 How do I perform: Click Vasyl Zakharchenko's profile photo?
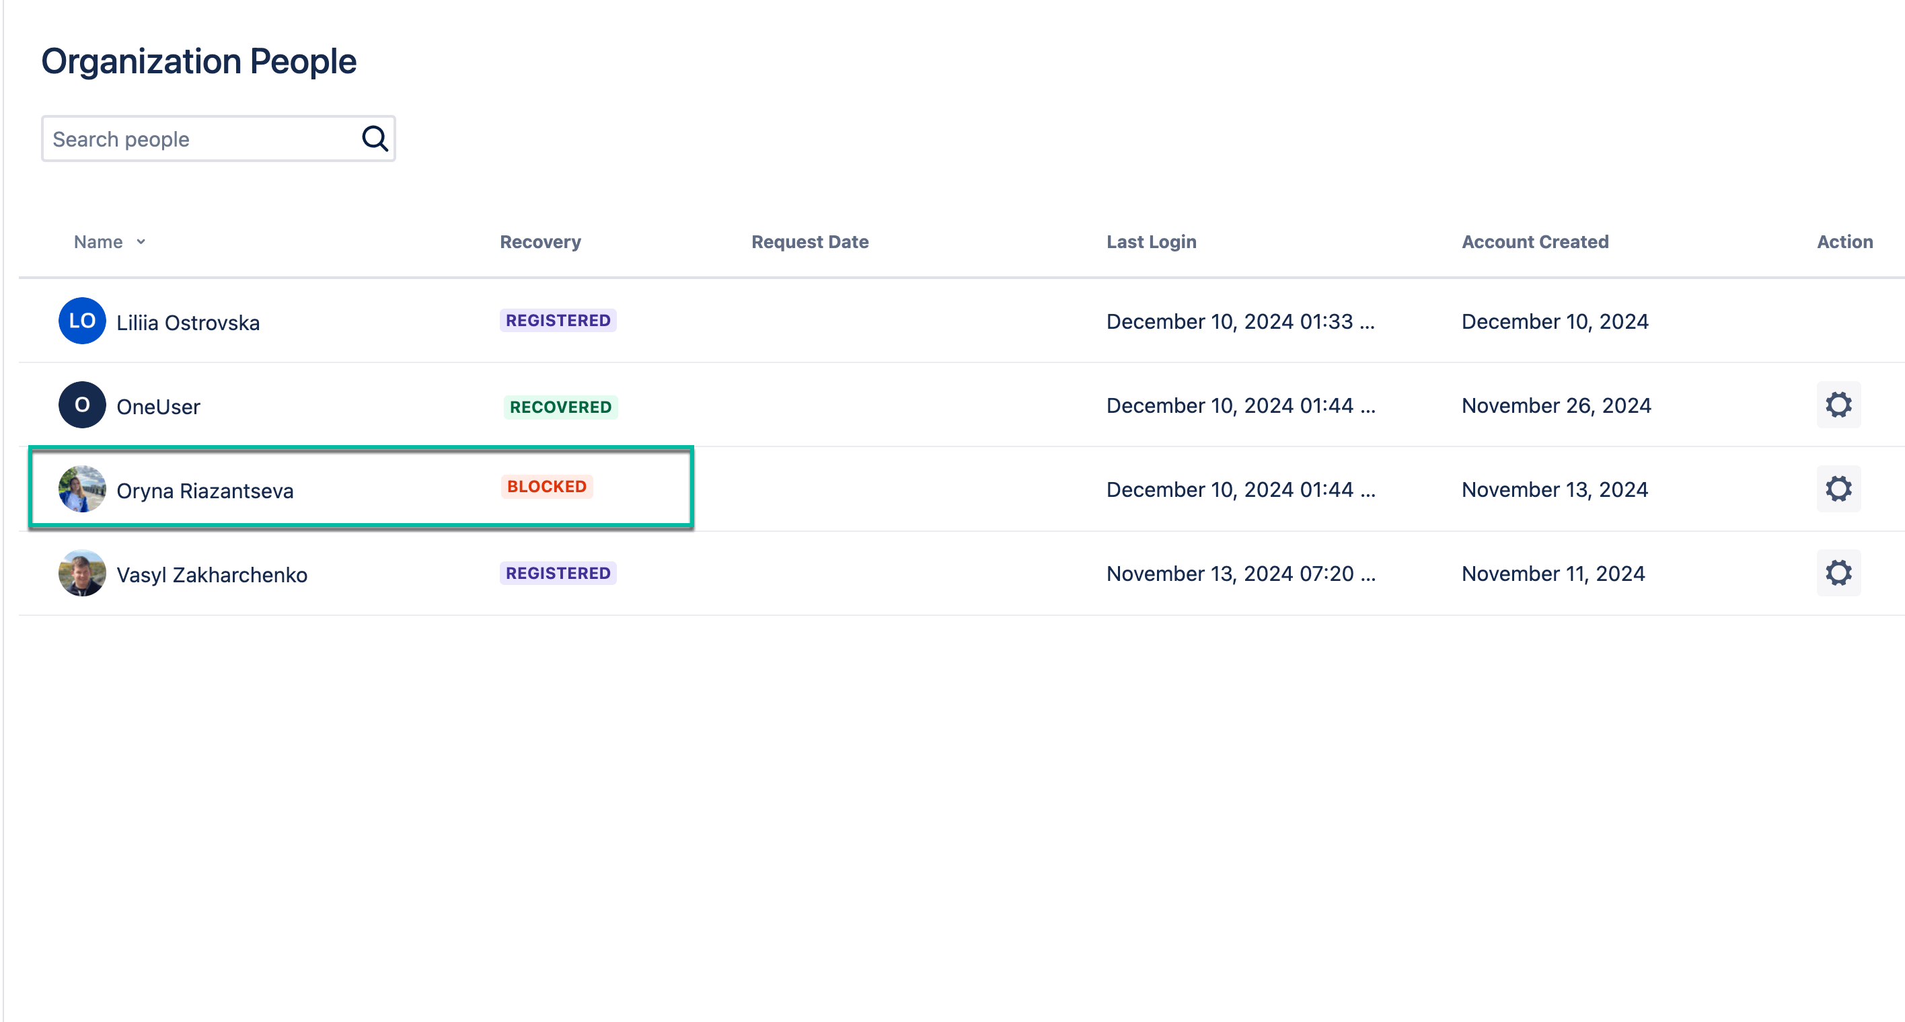(81, 573)
